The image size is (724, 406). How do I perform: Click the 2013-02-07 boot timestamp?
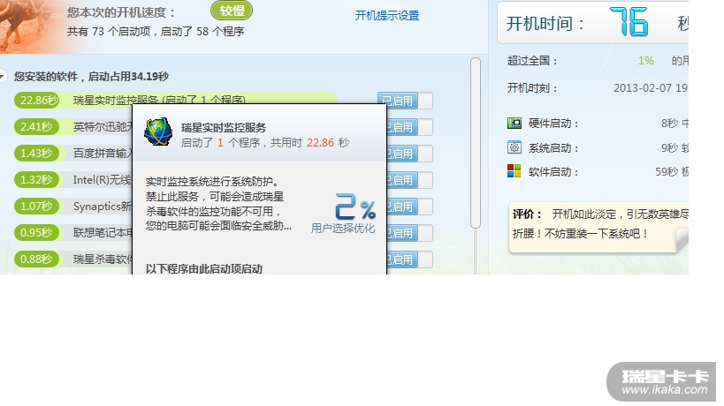tap(651, 88)
